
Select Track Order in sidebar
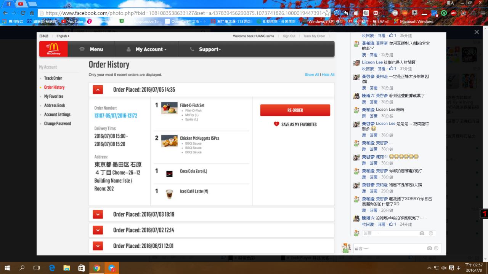tap(53, 78)
